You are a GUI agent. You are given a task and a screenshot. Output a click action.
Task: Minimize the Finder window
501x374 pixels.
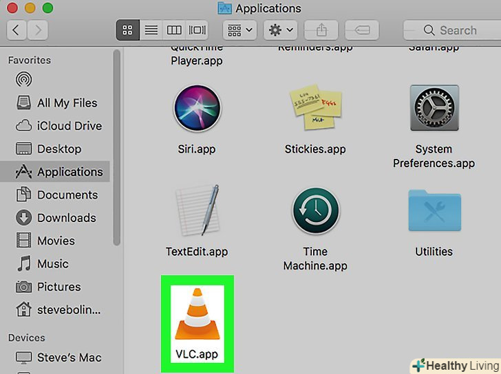pyautogui.click(x=30, y=8)
